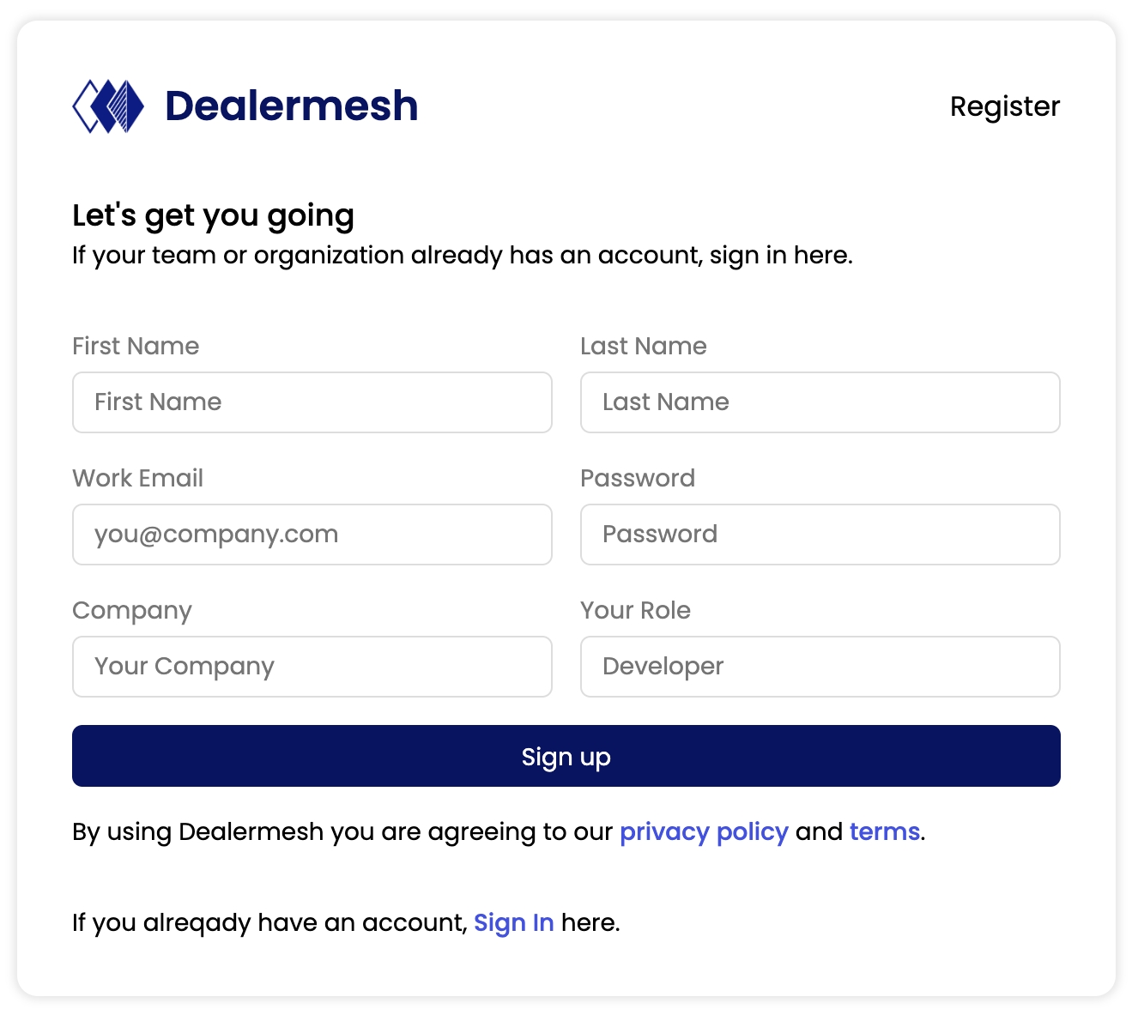The height and width of the screenshot is (1021, 1138).
Task: Focus the Password entry field
Action: (x=820, y=535)
